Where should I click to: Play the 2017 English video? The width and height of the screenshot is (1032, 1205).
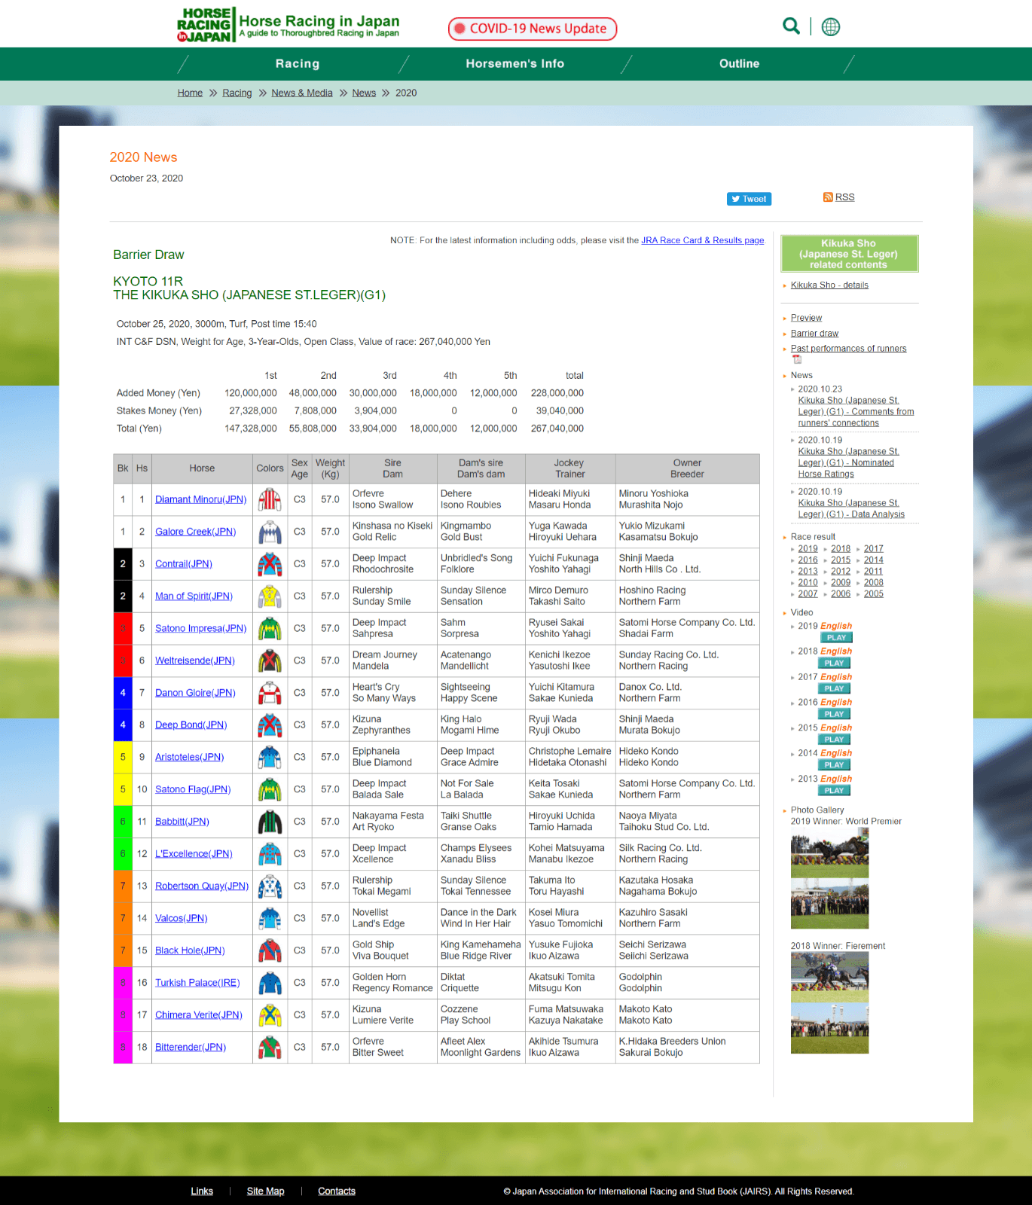(x=834, y=689)
